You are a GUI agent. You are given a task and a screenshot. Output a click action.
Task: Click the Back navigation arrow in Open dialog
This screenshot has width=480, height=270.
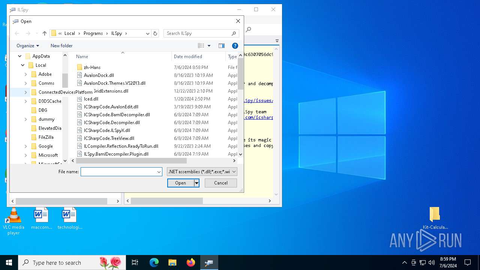coord(17,33)
